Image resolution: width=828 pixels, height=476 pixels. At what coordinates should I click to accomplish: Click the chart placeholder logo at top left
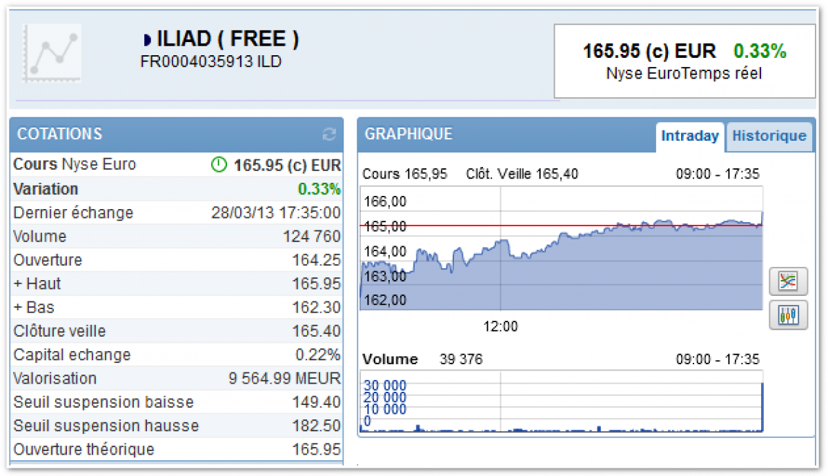(x=52, y=53)
